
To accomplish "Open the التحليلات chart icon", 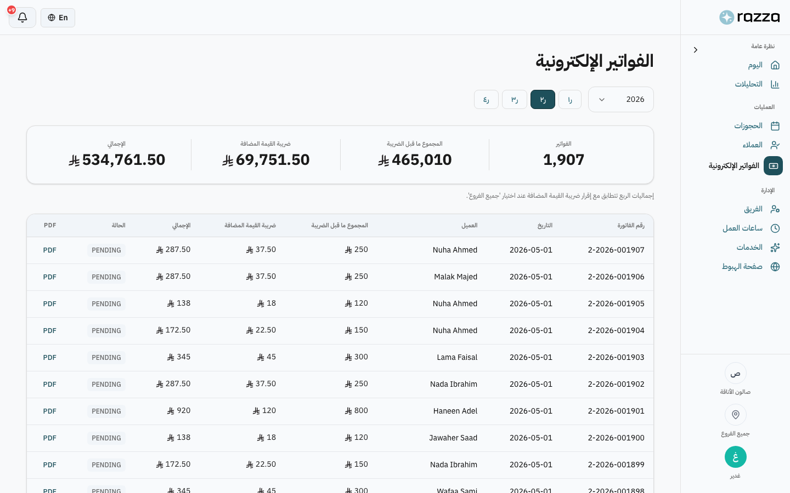I will [x=775, y=84].
